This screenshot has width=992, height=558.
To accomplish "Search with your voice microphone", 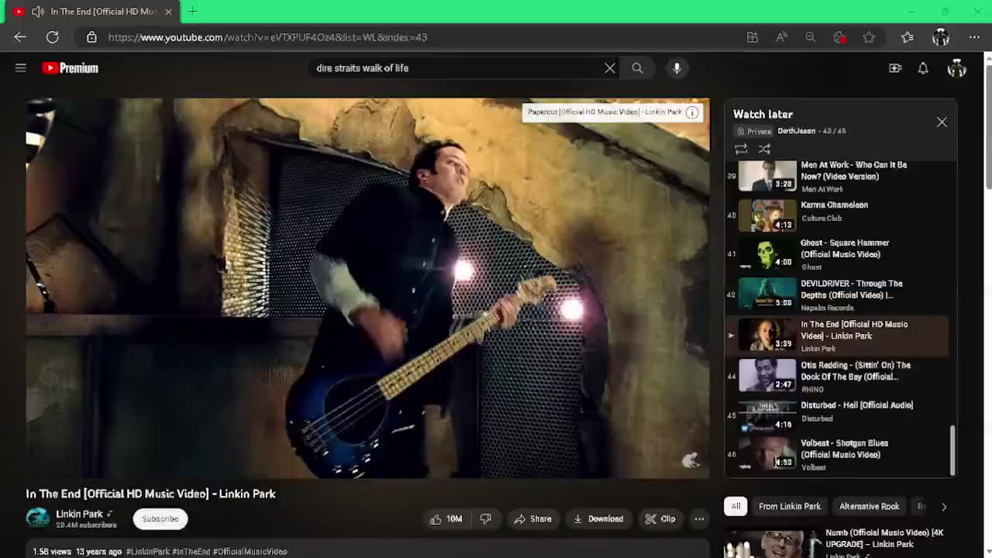I will pyautogui.click(x=677, y=68).
